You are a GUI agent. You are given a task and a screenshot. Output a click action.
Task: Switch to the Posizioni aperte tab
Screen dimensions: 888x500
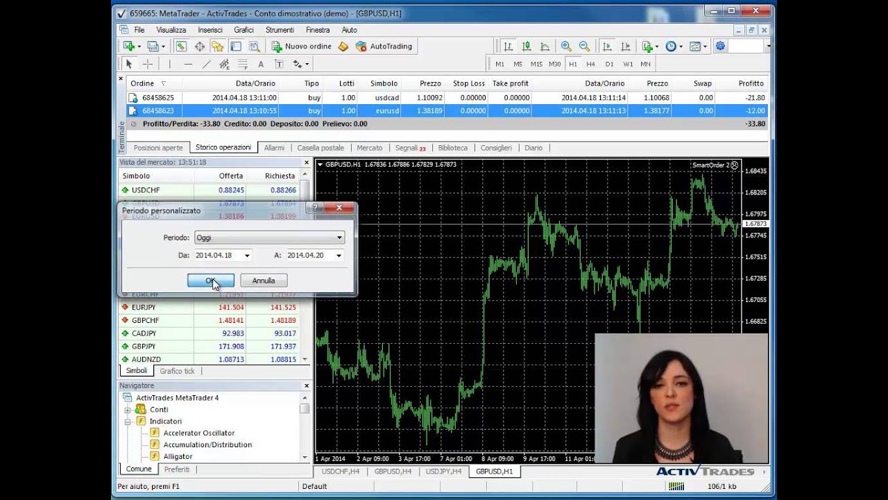pos(158,148)
